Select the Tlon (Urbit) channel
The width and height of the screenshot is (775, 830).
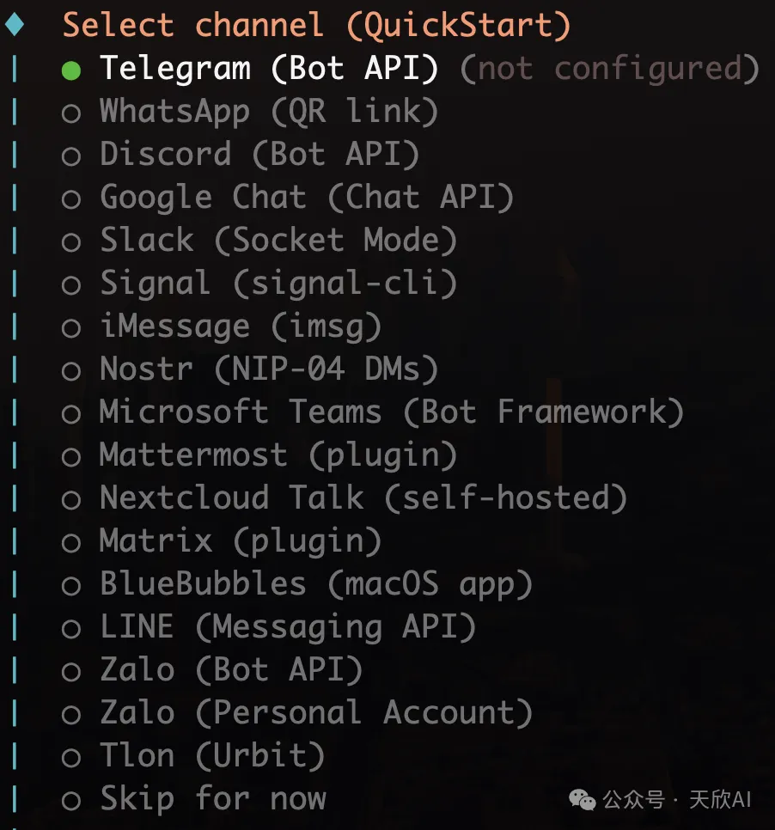point(211,756)
